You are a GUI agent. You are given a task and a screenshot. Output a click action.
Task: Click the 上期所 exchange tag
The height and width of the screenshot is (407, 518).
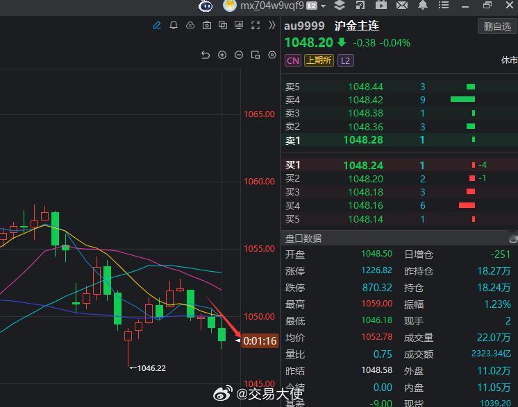click(319, 60)
